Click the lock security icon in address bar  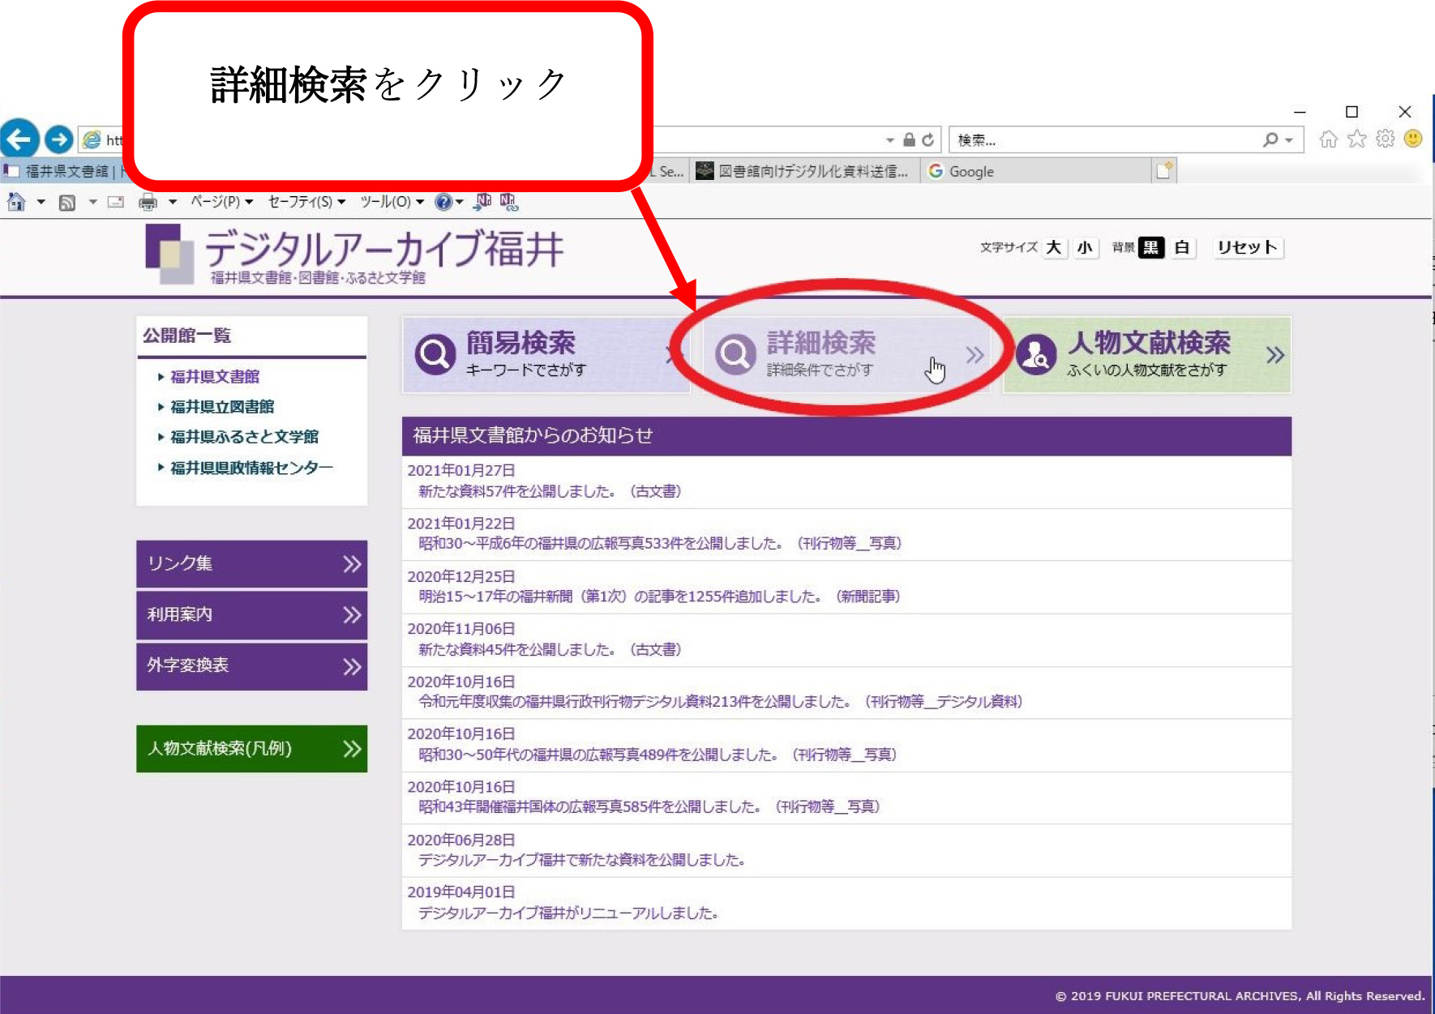pos(909,139)
